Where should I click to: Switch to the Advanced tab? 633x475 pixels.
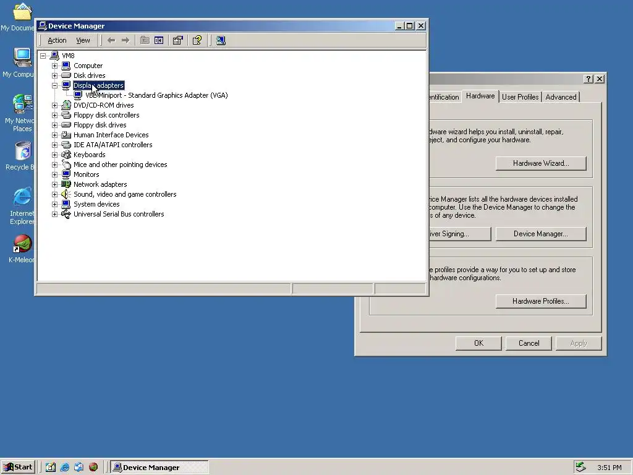tap(561, 97)
